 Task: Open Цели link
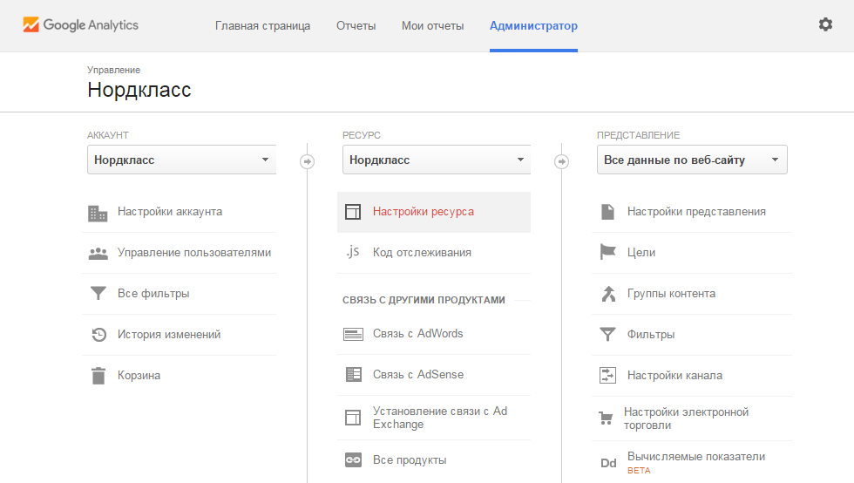pos(641,253)
